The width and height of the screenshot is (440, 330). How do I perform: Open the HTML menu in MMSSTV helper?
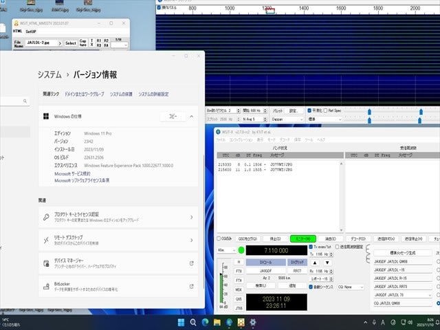click(17, 31)
